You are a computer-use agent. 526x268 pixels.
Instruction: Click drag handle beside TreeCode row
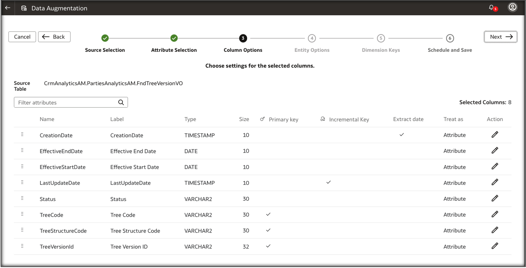click(22, 214)
